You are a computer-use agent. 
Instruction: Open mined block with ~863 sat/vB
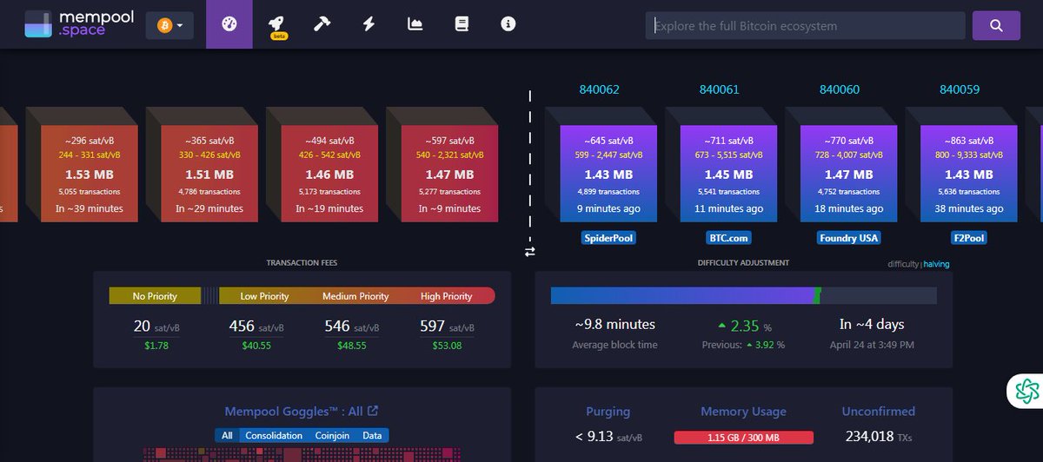969,173
